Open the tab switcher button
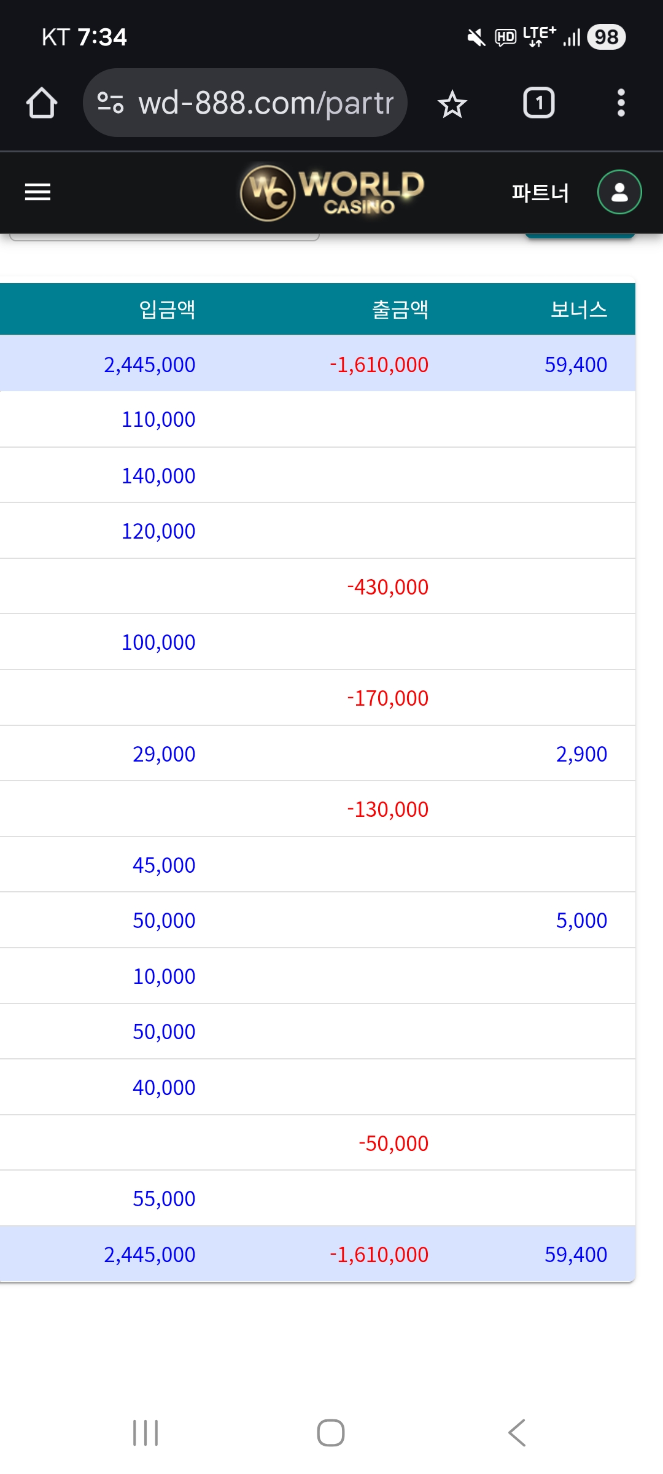Screen dimensions: 663x1474 point(538,103)
